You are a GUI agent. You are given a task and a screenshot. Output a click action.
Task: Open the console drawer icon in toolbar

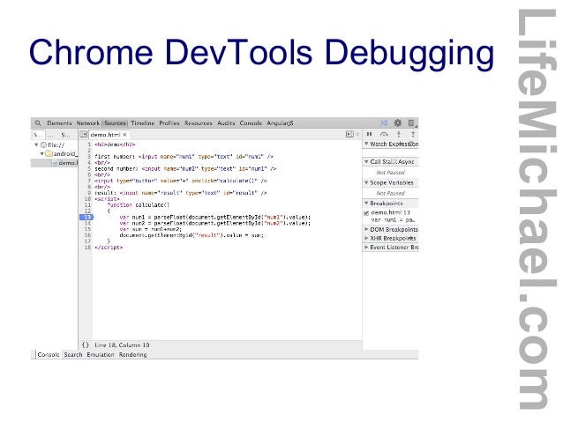(x=384, y=123)
